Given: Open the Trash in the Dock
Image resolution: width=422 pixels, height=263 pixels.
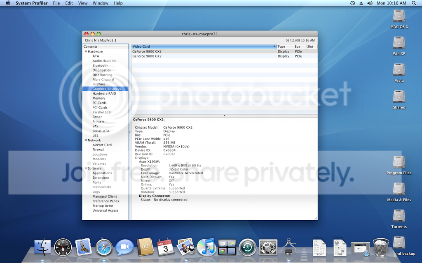Looking at the screenshot, I should [x=381, y=247].
